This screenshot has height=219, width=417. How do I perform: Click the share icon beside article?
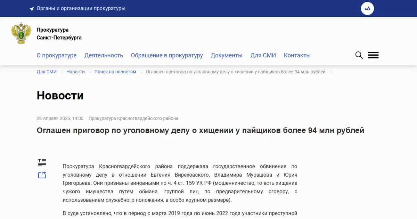click(42, 175)
